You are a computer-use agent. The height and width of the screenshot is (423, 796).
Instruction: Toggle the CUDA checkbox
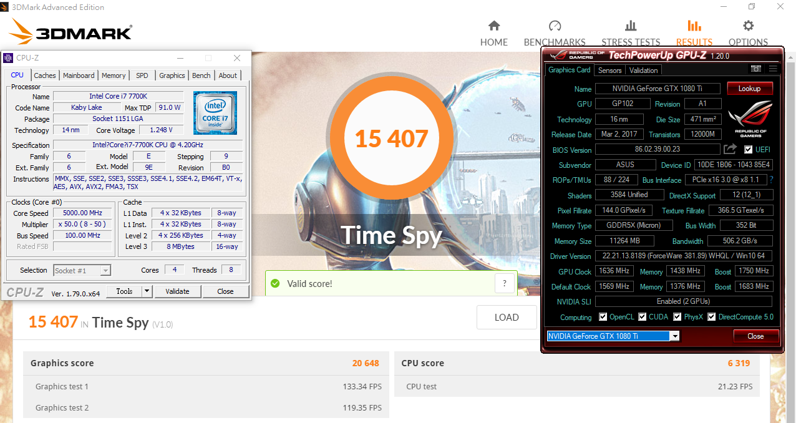643,317
